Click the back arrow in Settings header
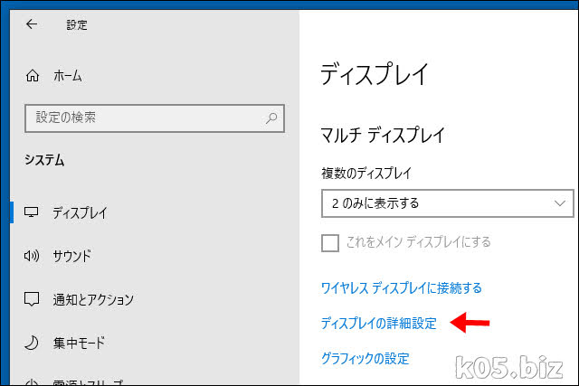The image size is (579, 386). click(x=32, y=24)
